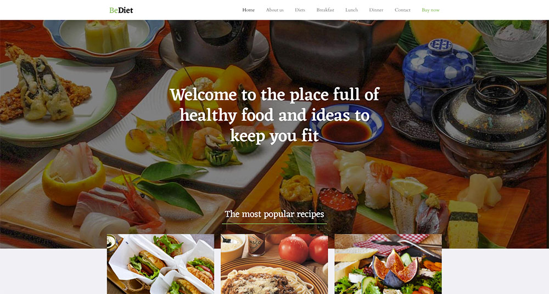This screenshot has width=549, height=294.
Task: Open the Home menu item
Action: [248, 10]
